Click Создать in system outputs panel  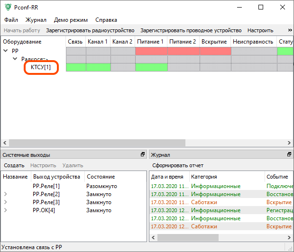coord(14,165)
